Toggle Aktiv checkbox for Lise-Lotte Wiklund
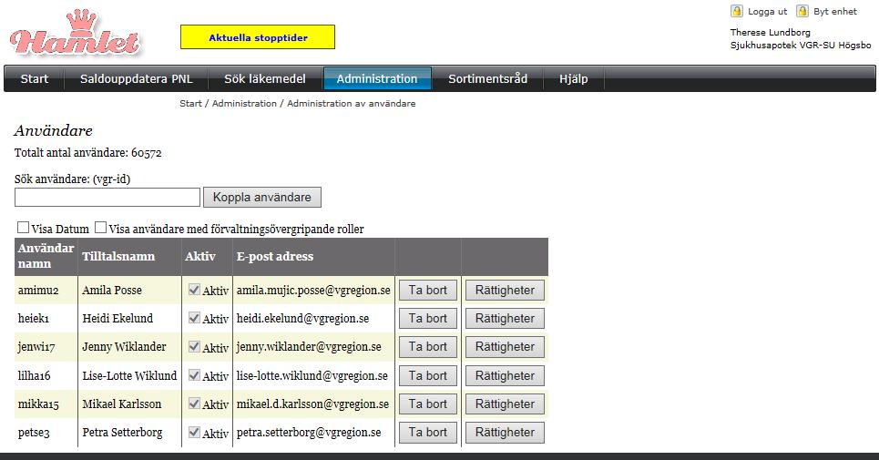 (x=194, y=375)
